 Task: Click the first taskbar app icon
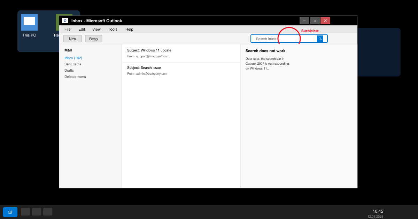click(25, 212)
